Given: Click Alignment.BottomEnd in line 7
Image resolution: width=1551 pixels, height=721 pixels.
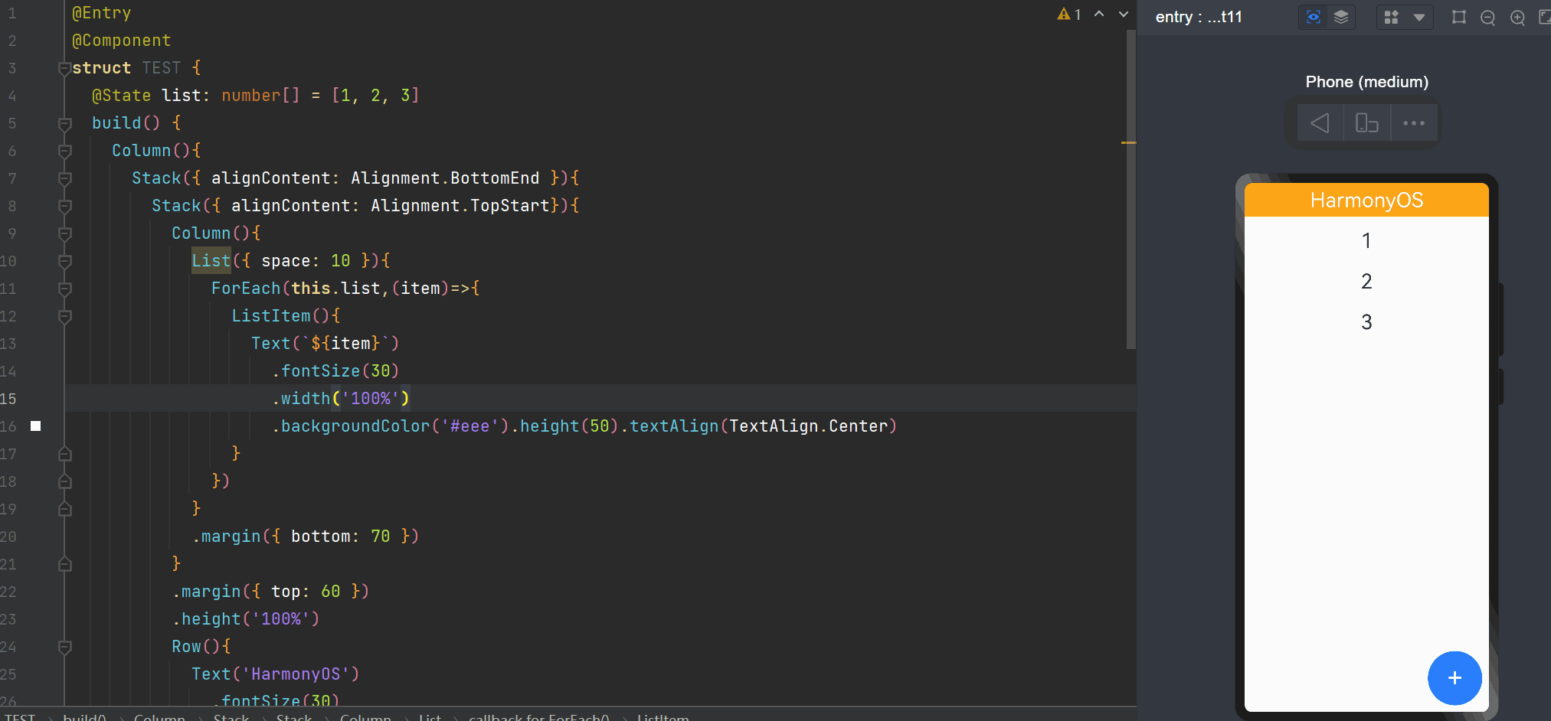Looking at the screenshot, I should coord(445,178).
